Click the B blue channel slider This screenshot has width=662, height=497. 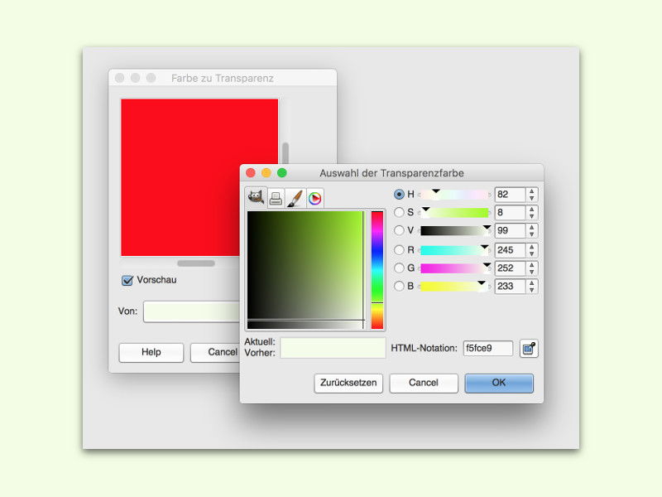coord(454,286)
